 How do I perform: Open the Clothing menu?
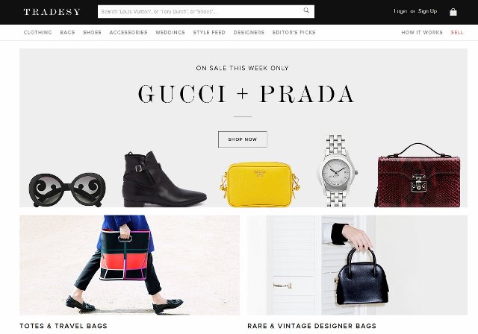point(38,33)
